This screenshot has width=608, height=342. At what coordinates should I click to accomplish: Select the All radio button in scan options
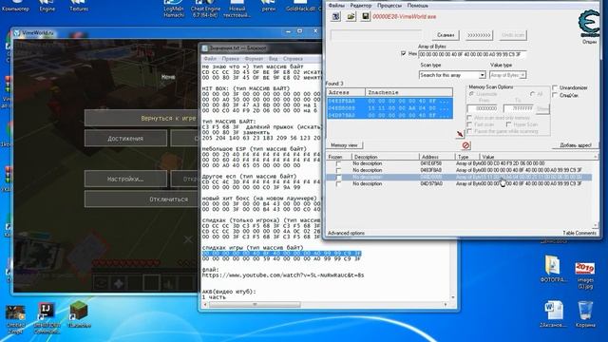532,94
